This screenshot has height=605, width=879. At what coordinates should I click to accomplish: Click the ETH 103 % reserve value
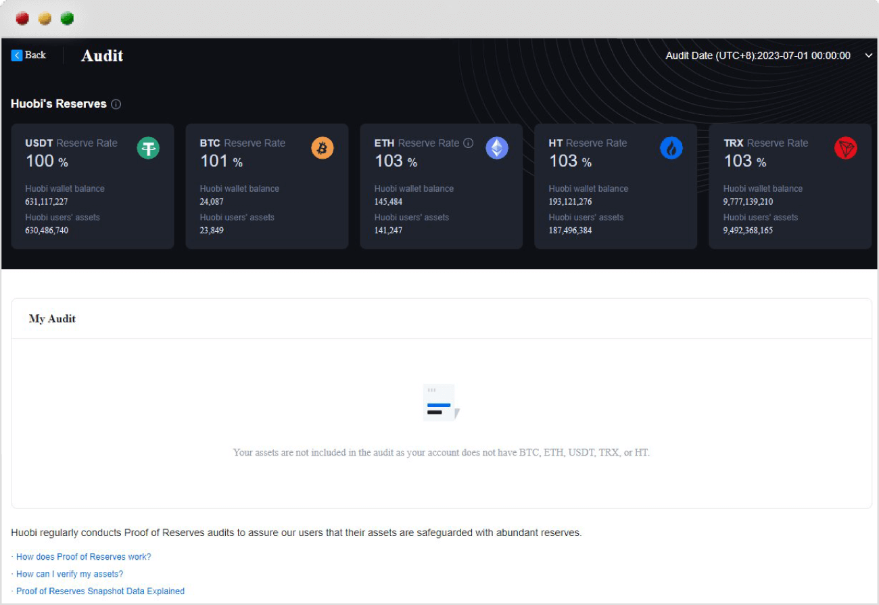click(396, 162)
